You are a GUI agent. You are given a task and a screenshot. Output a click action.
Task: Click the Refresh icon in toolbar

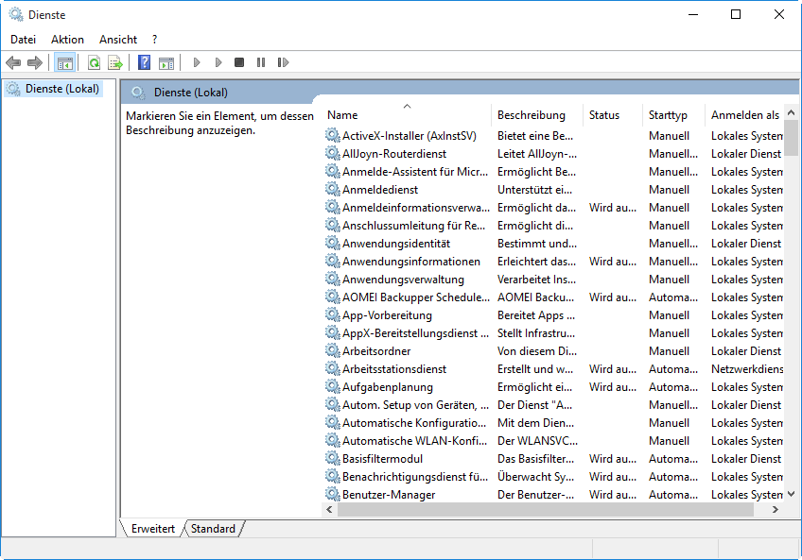(x=94, y=62)
